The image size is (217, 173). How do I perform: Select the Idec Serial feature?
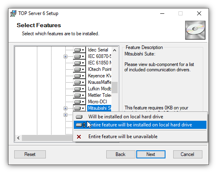coord(98,50)
